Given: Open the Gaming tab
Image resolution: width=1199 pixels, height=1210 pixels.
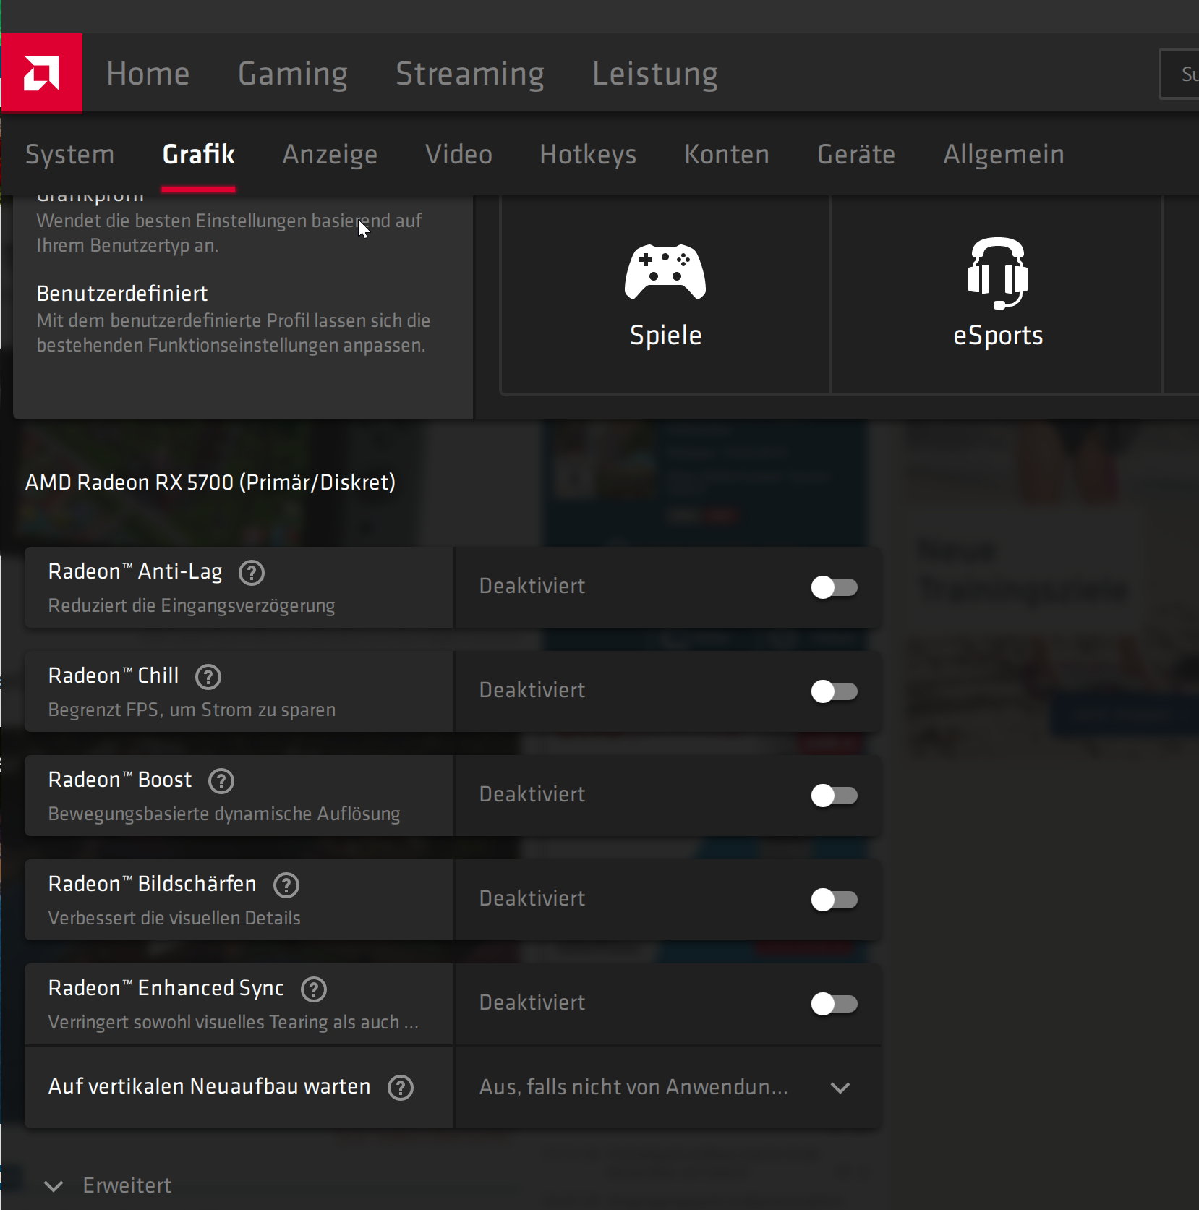Looking at the screenshot, I should pyautogui.click(x=293, y=74).
